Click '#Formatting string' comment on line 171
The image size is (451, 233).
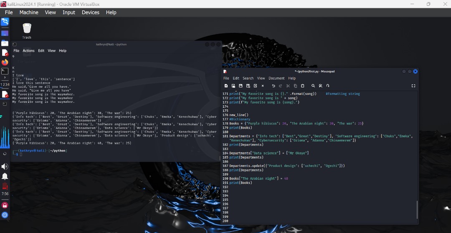point(342,94)
